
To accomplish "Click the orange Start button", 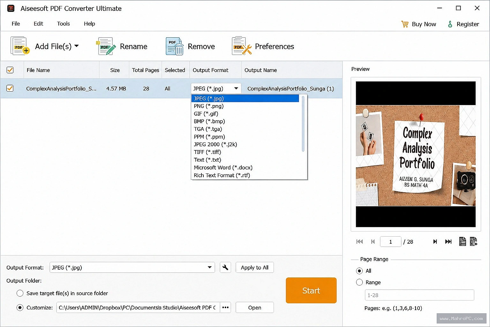I will pos(311,290).
